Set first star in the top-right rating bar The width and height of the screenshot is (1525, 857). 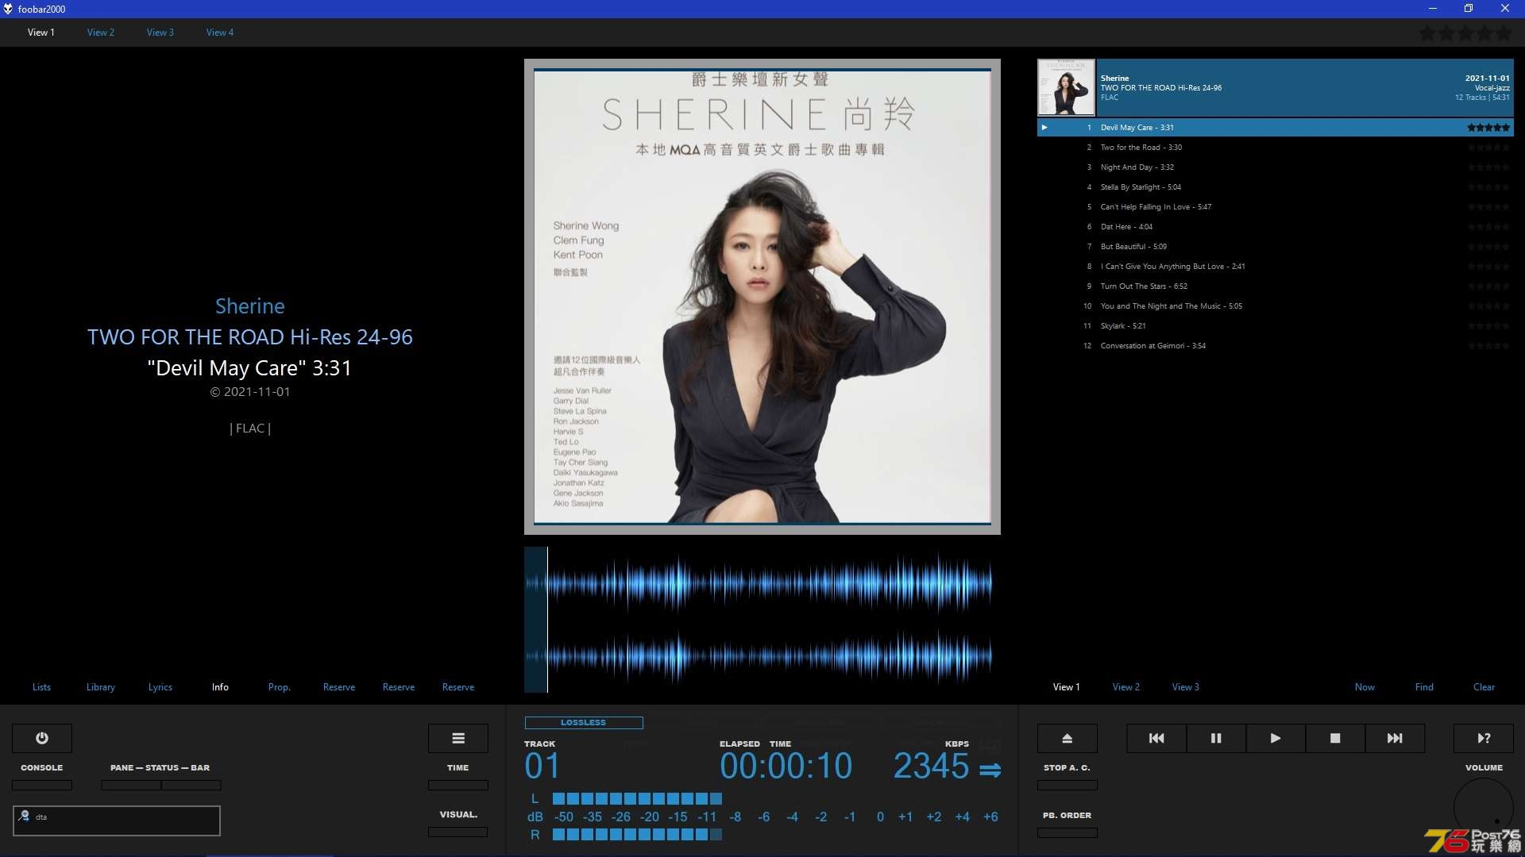point(1427,33)
